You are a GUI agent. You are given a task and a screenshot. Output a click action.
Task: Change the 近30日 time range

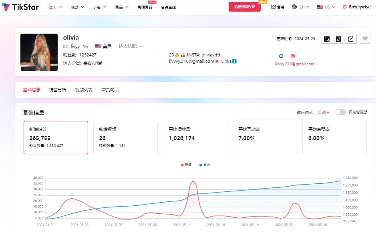[324, 112]
